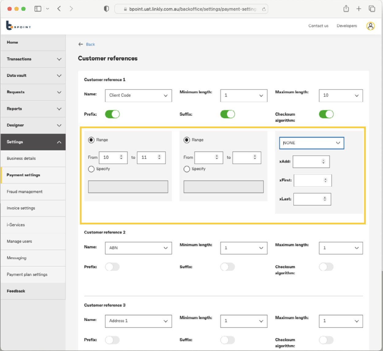Screen dimensions: 383x351
Task: Open the Developers link
Action: coord(347,26)
